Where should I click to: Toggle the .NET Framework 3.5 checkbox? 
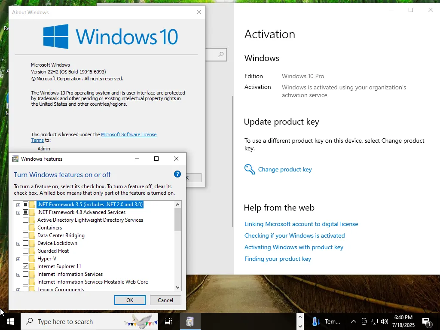(25, 204)
